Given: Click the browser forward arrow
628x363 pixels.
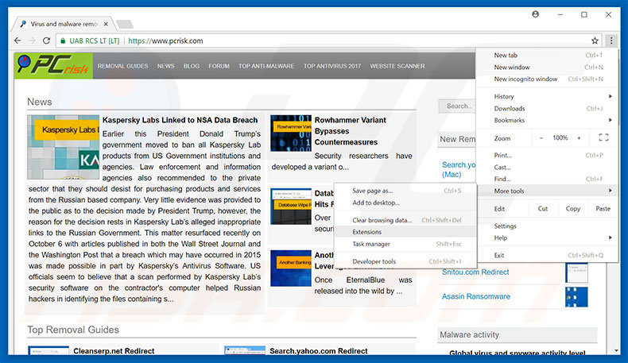Looking at the screenshot, I should tap(32, 41).
